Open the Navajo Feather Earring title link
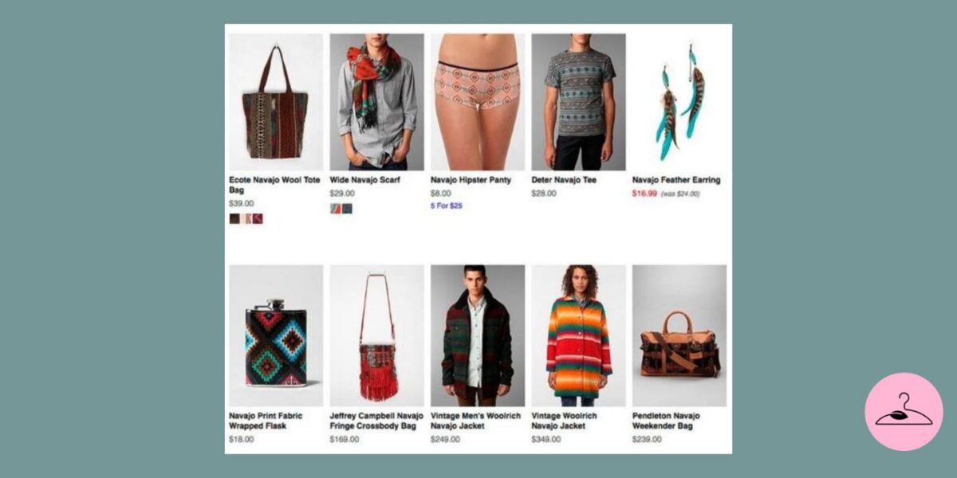Screen dimensions: 957x478 676,180
